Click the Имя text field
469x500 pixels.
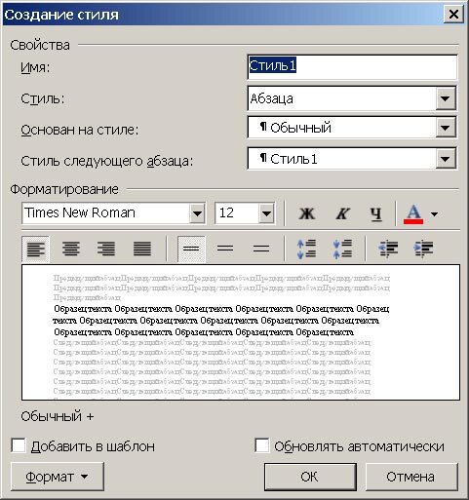point(352,67)
